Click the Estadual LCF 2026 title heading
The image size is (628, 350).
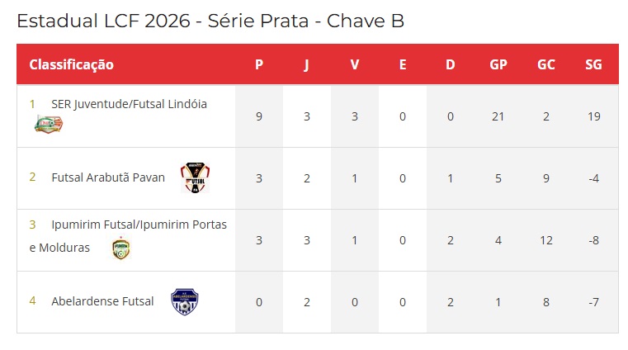210,21
